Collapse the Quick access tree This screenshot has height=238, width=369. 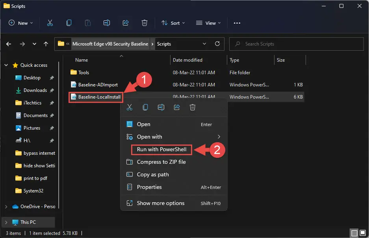[6, 65]
